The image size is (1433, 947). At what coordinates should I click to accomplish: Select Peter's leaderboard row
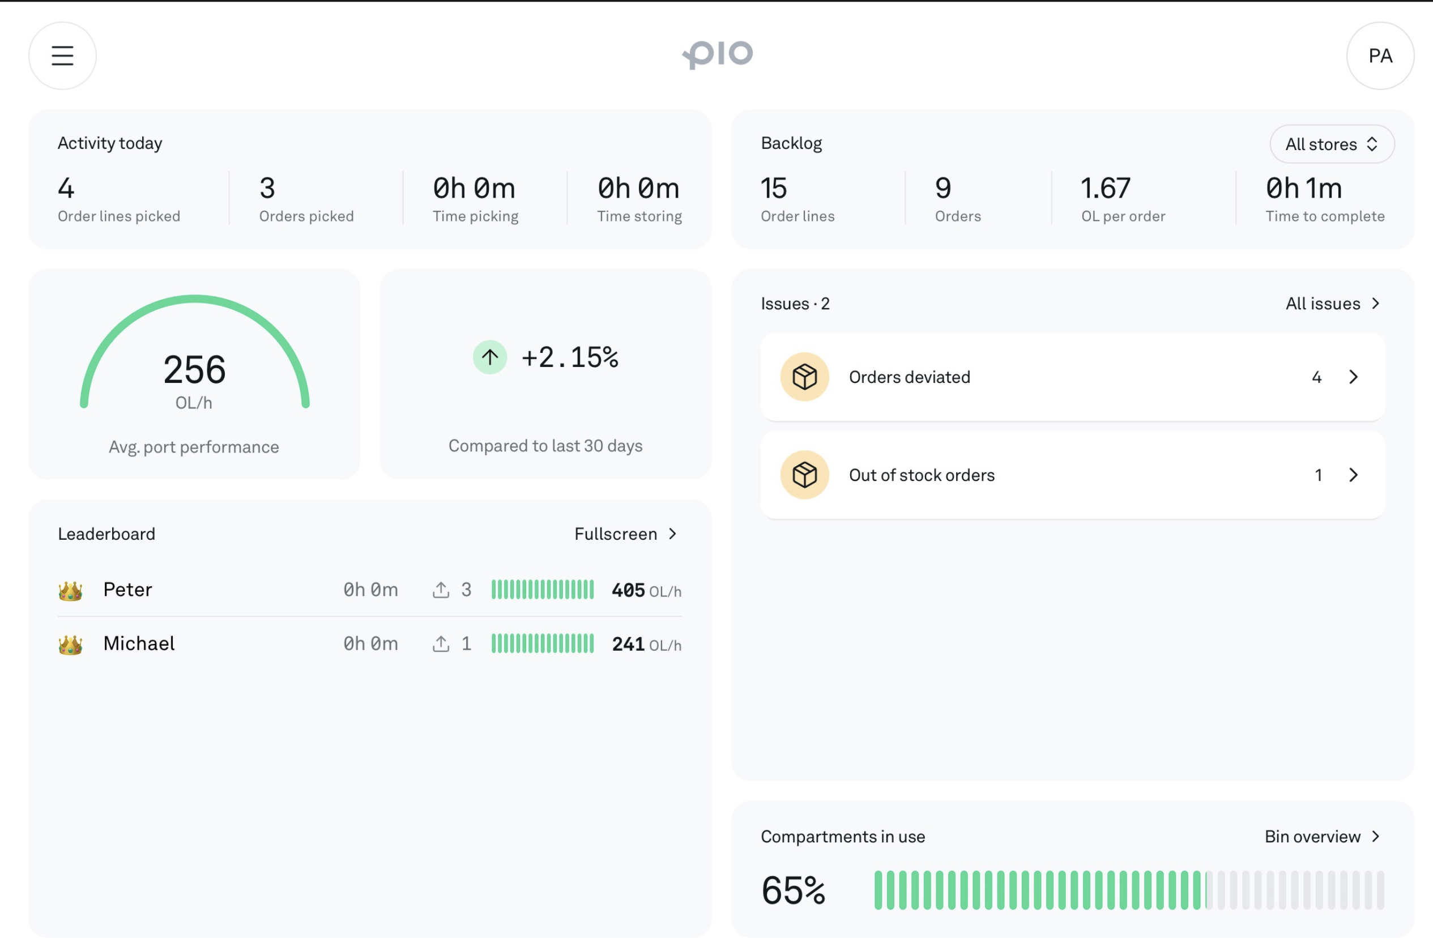[369, 590]
